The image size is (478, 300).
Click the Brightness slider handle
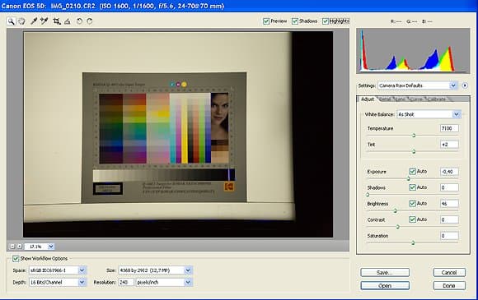[x=396, y=210]
